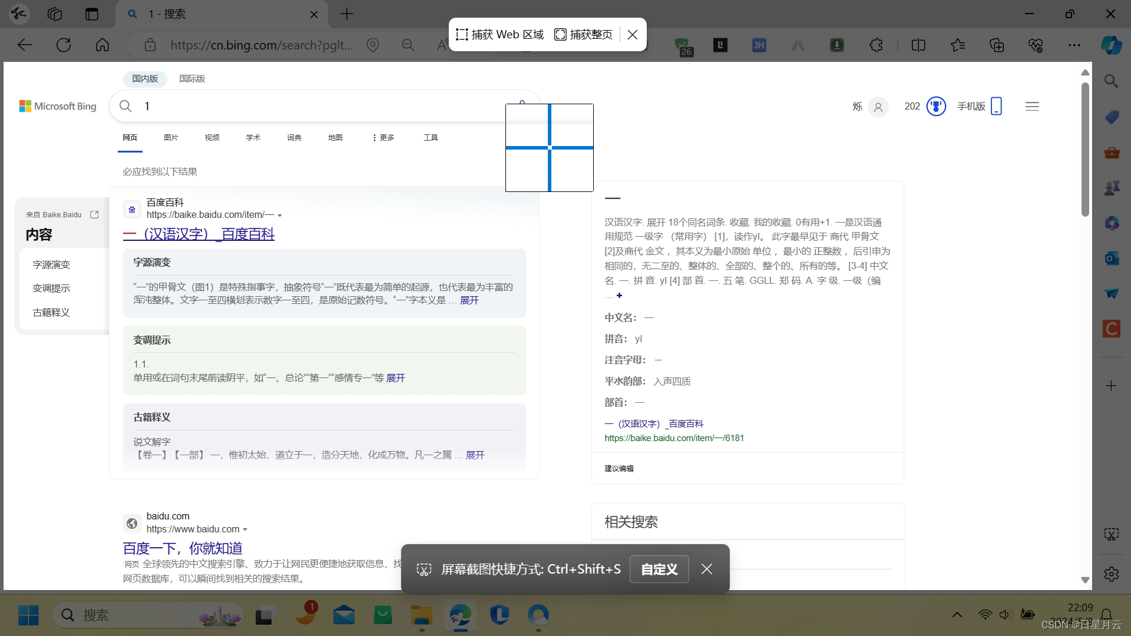
Task: Click the split screen icon in toolbar
Action: pyautogui.click(x=918, y=45)
